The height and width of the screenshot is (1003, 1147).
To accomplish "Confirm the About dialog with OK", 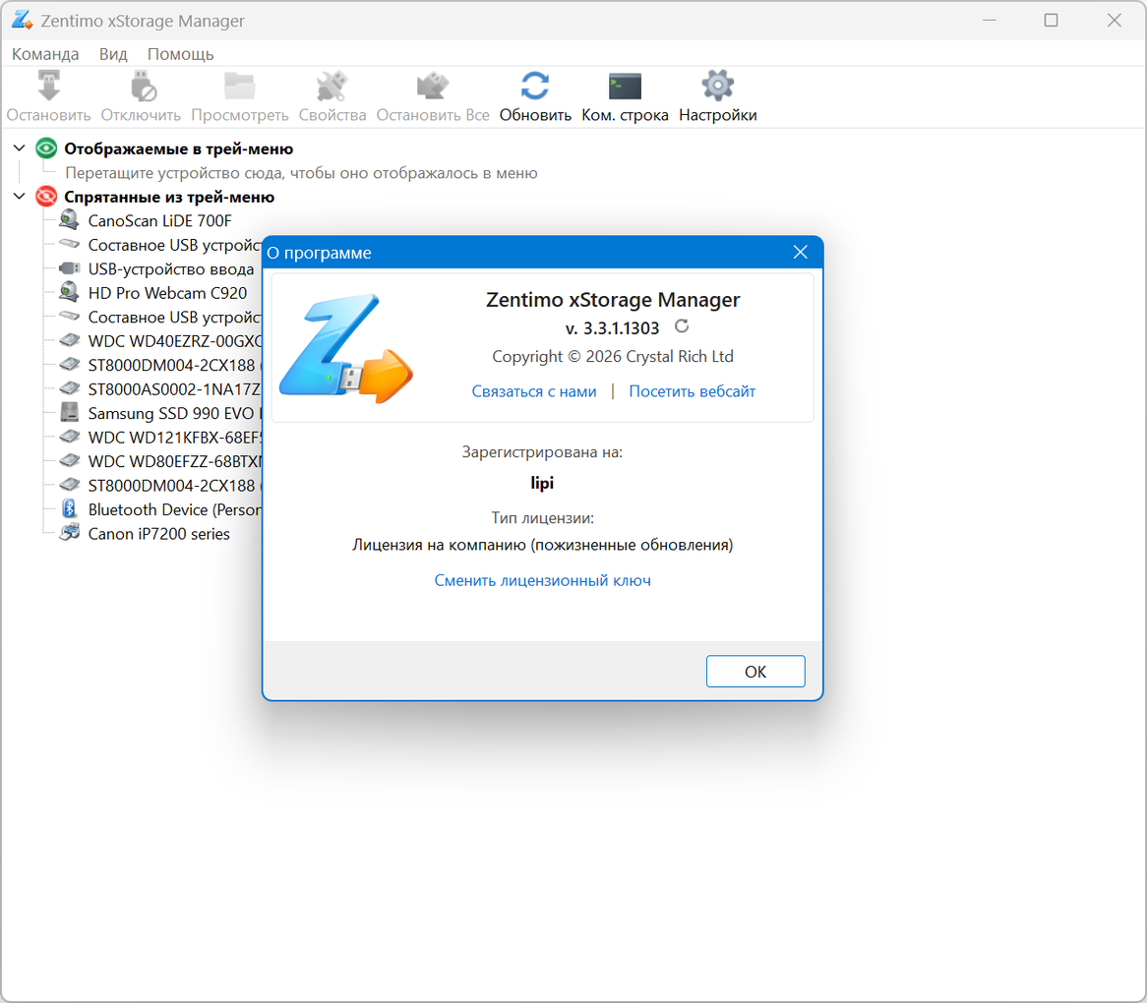I will [x=755, y=672].
